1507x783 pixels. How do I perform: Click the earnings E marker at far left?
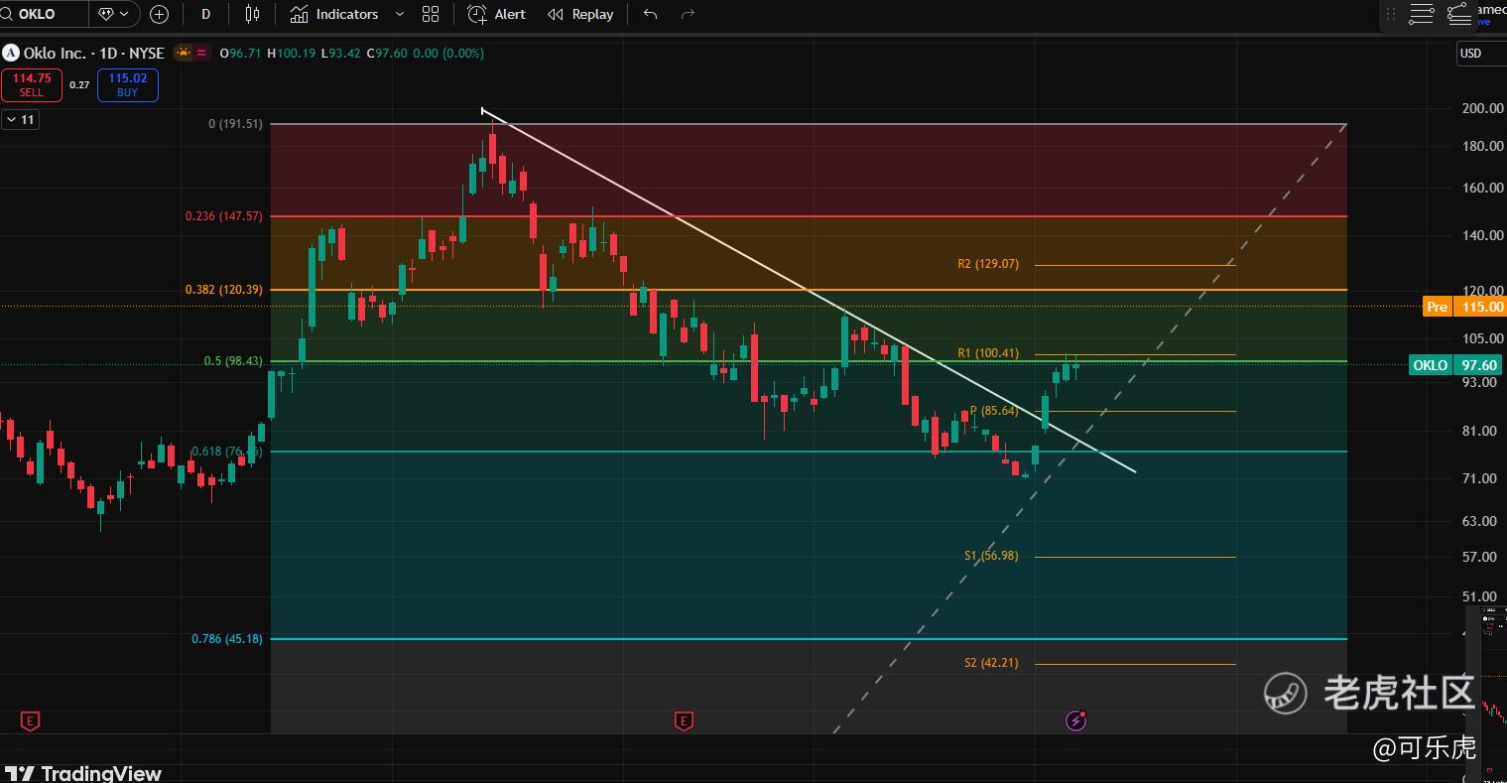tap(30, 720)
